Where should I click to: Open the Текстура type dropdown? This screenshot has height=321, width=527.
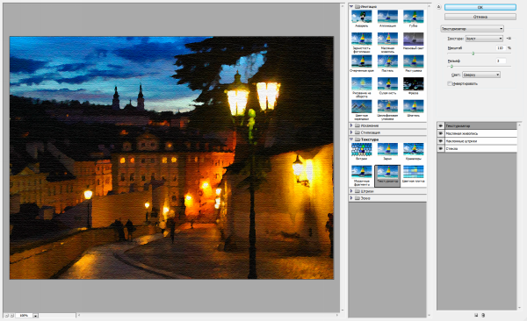[484, 39]
